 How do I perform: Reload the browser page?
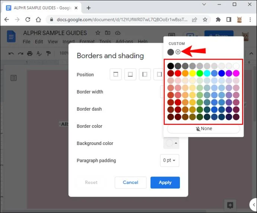pyautogui.click(x=28, y=20)
